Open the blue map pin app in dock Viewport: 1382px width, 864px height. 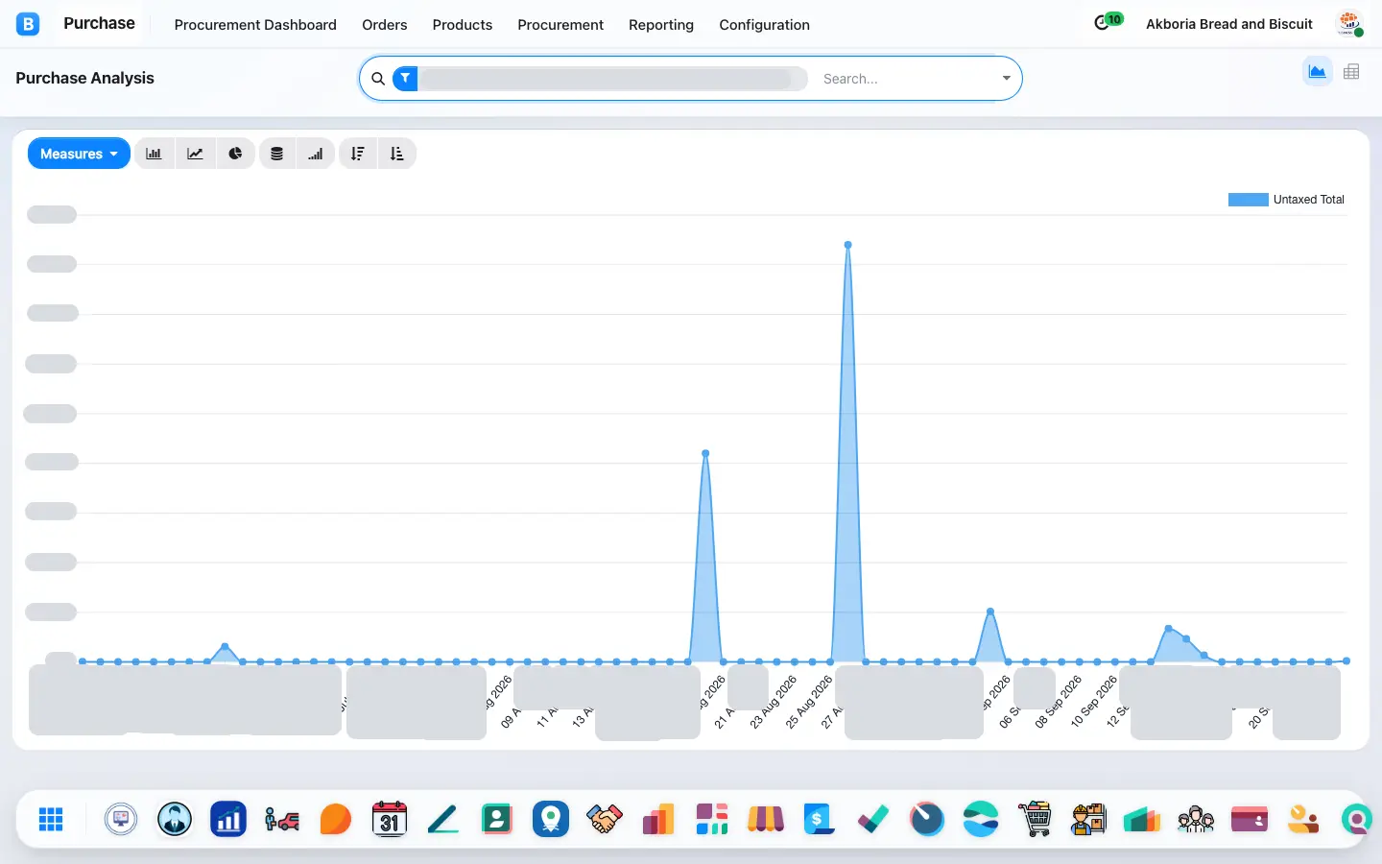pyautogui.click(x=551, y=819)
